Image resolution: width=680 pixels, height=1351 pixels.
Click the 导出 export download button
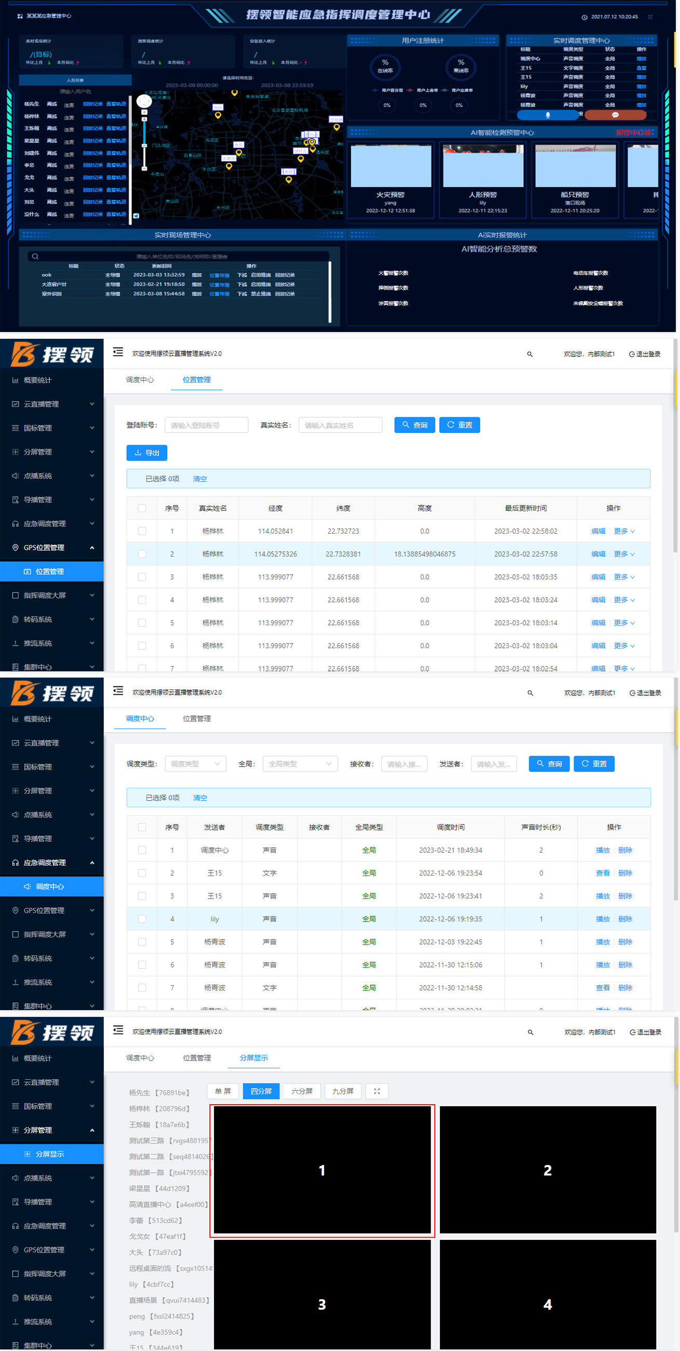pyautogui.click(x=147, y=453)
